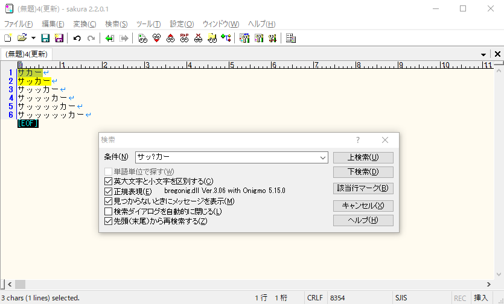Click the Save As toolbar icon
Image resolution: width=504 pixels, height=304 pixels.
(59, 38)
